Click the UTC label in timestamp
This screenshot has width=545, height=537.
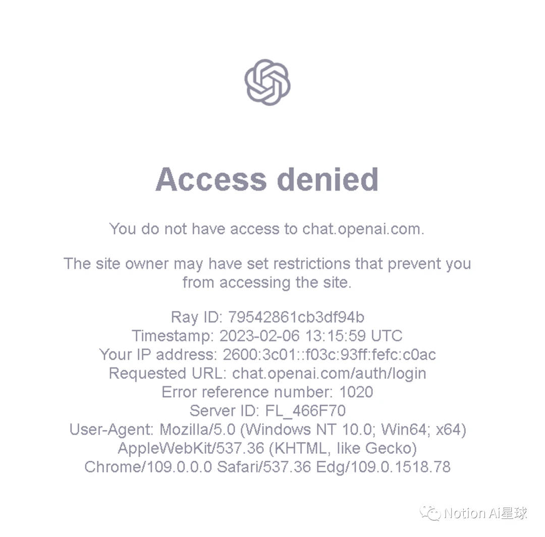point(387,336)
